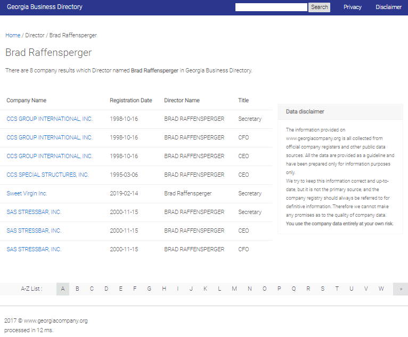Select letter F in A-Z list
This screenshot has width=408, height=337.
click(x=135, y=289)
